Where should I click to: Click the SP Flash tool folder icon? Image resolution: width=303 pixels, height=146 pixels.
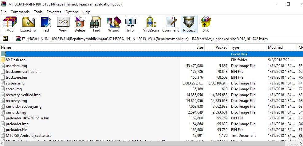click(3, 60)
